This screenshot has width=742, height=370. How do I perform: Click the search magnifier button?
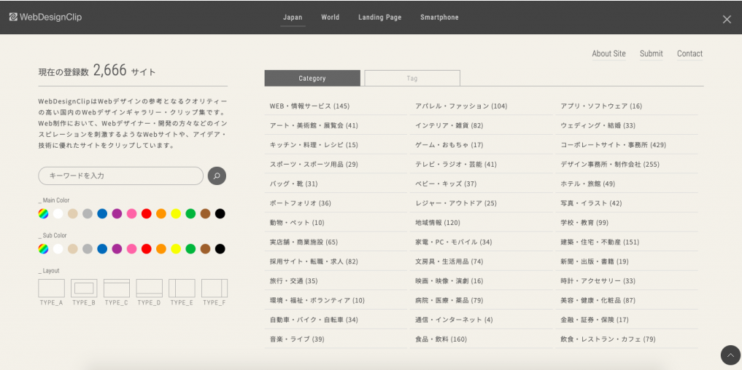[x=217, y=176]
